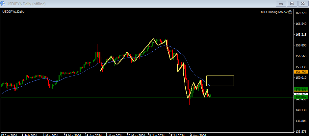Image resolution: width=309 pixels, height=136 pixels.
Task: Click the USDJPY$,Daily label in chart corner
Action: click(13, 12)
